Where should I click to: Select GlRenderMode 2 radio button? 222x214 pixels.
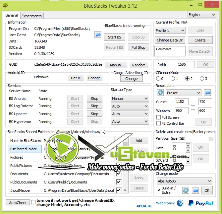click(x=187, y=78)
